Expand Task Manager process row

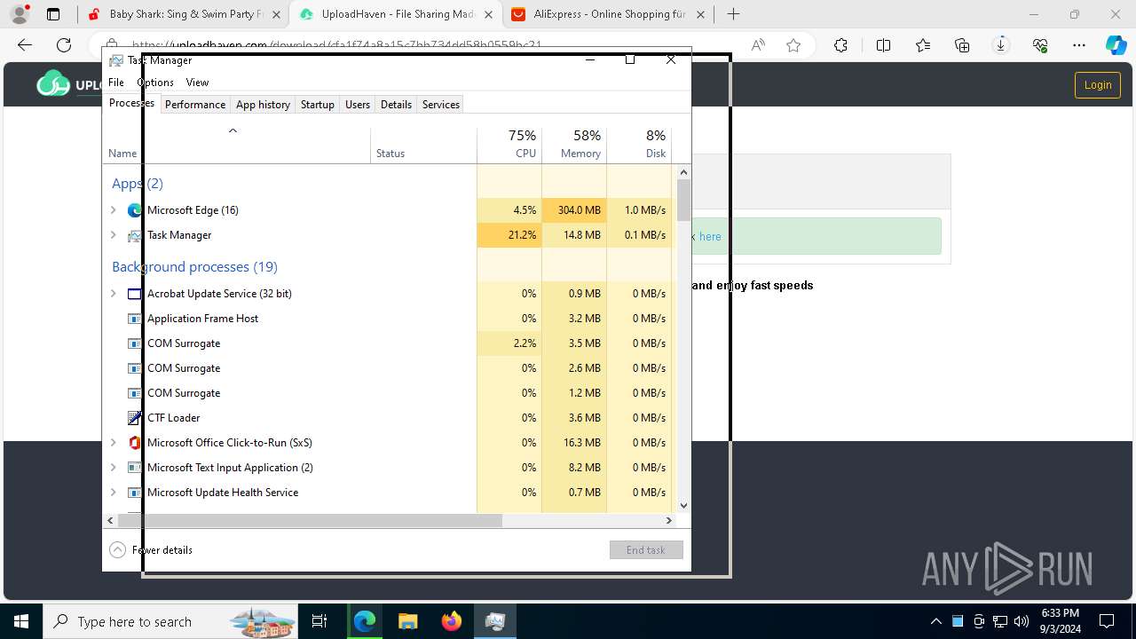point(113,235)
